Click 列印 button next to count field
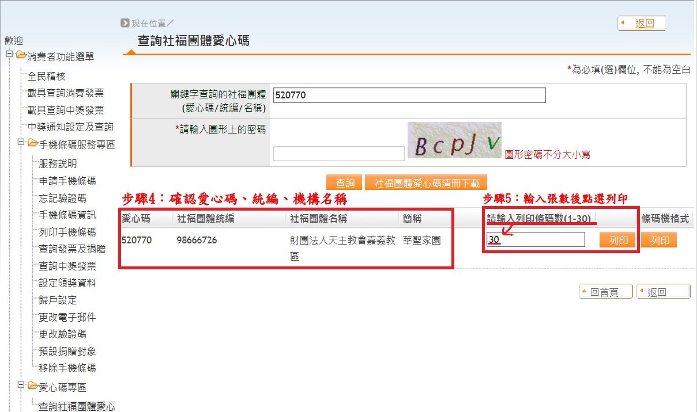This screenshot has width=697, height=412. point(618,241)
